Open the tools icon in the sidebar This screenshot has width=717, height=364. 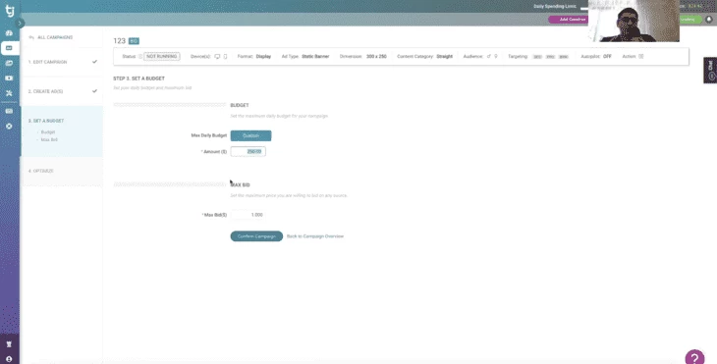9,93
